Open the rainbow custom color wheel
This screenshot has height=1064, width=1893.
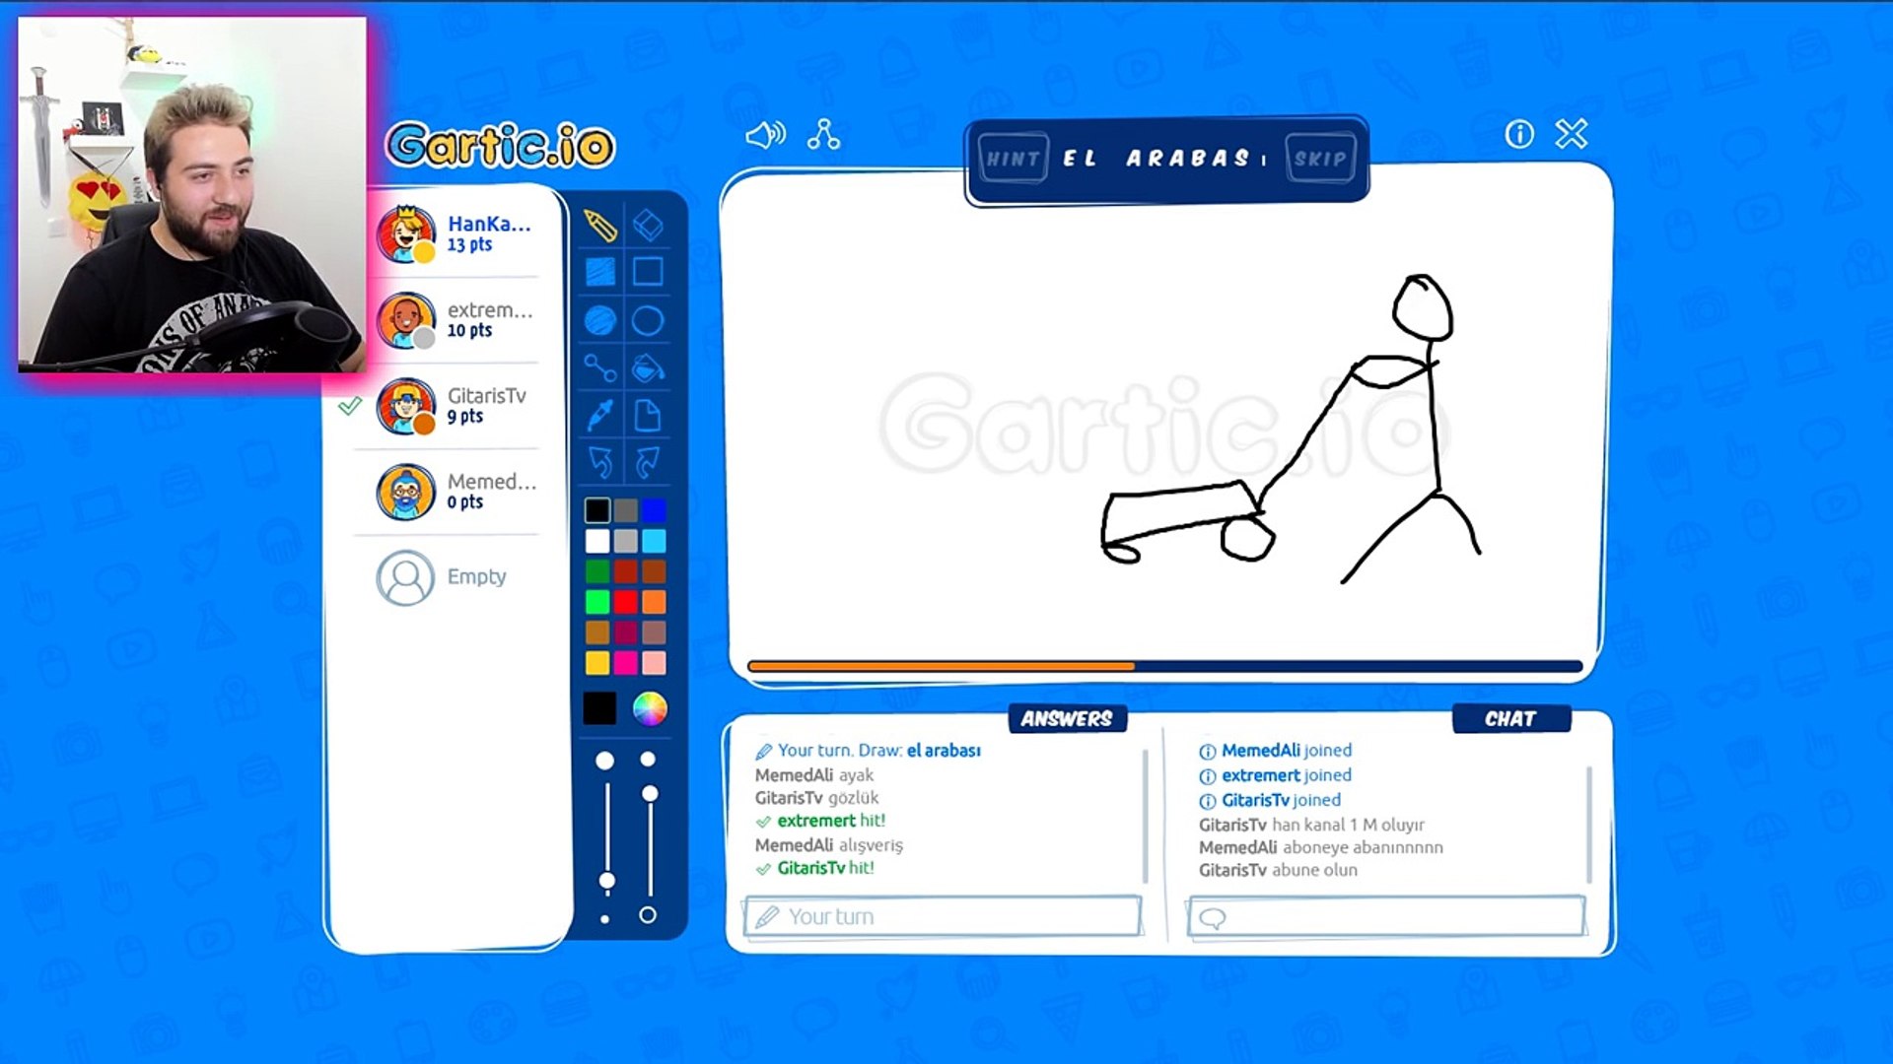click(x=650, y=708)
